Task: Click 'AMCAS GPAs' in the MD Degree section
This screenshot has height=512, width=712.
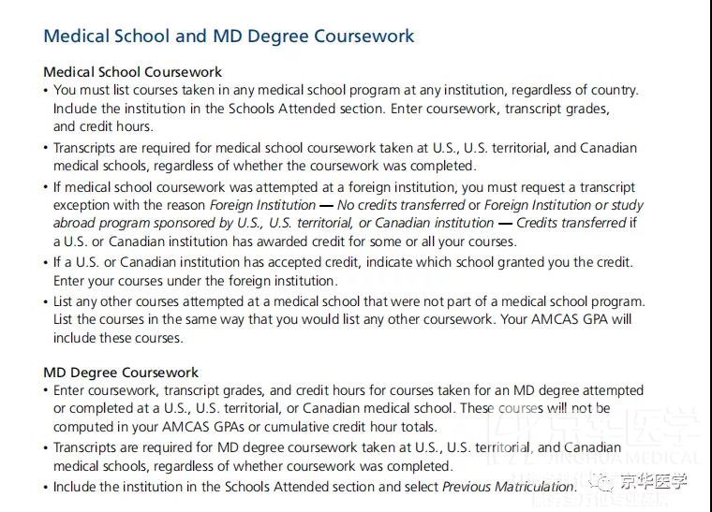Action: pos(211,427)
